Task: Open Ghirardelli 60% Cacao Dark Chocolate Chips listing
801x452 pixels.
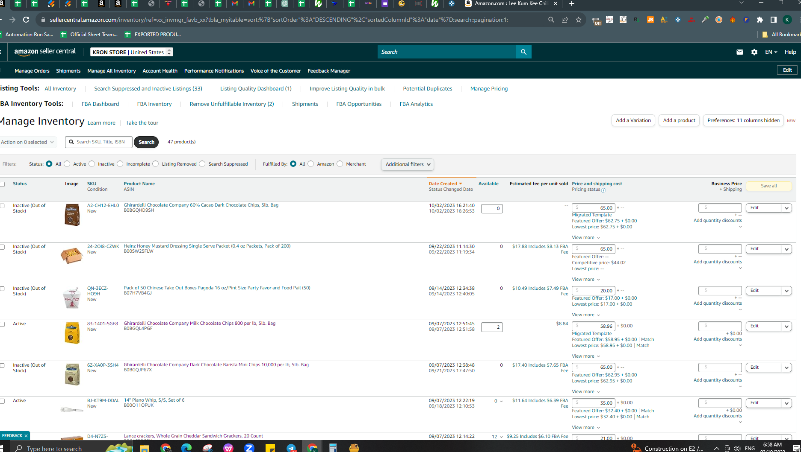Action: coord(201,205)
